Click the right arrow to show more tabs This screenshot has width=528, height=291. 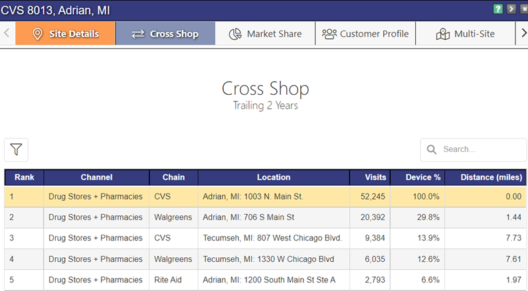pos(524,33)
